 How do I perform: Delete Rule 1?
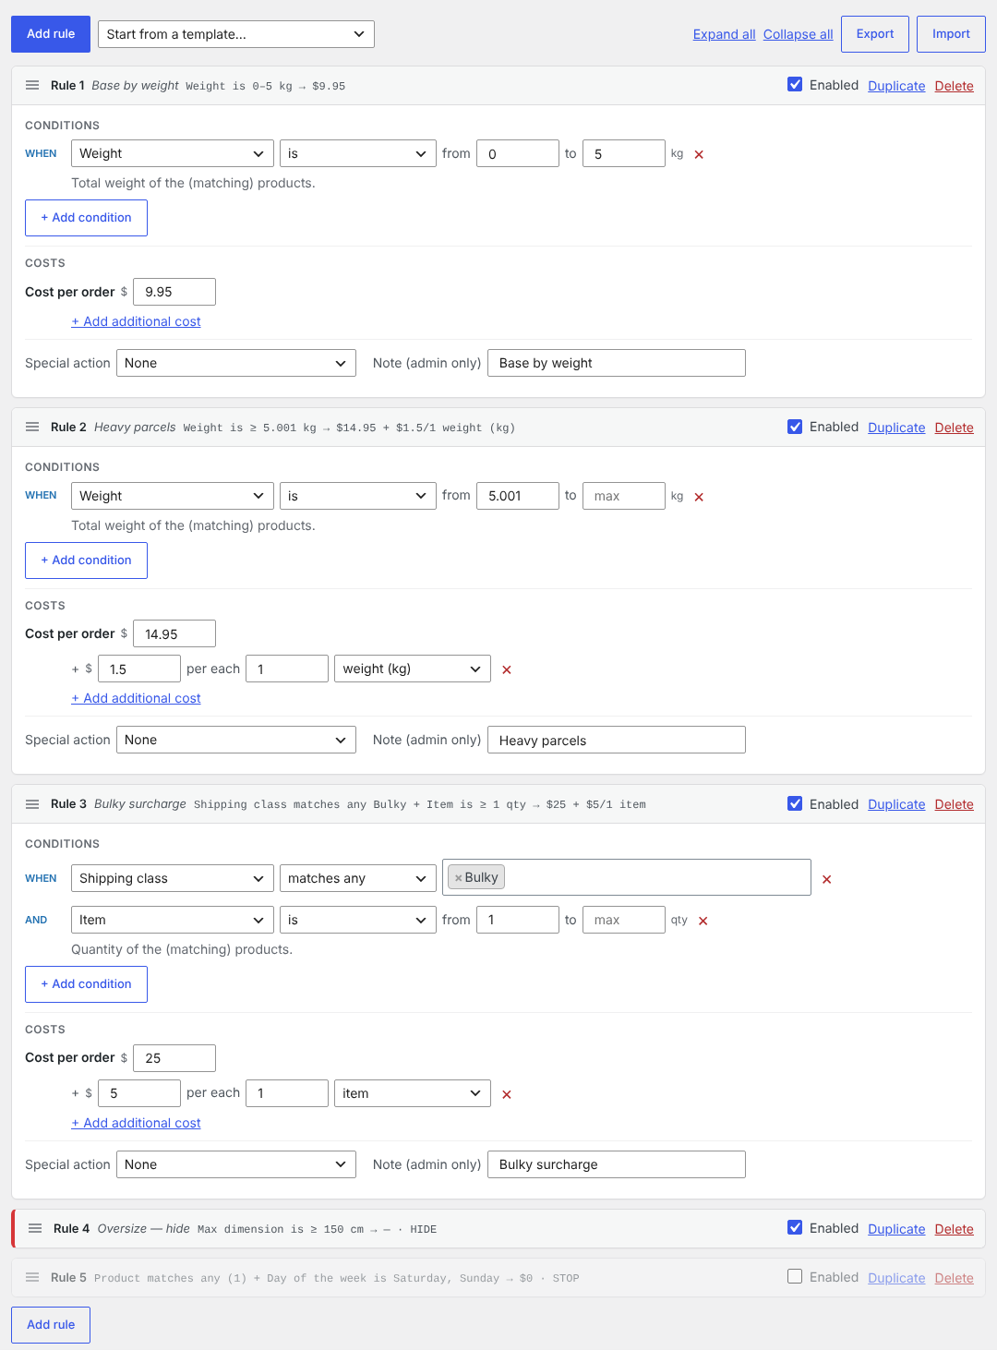point(955,86)
